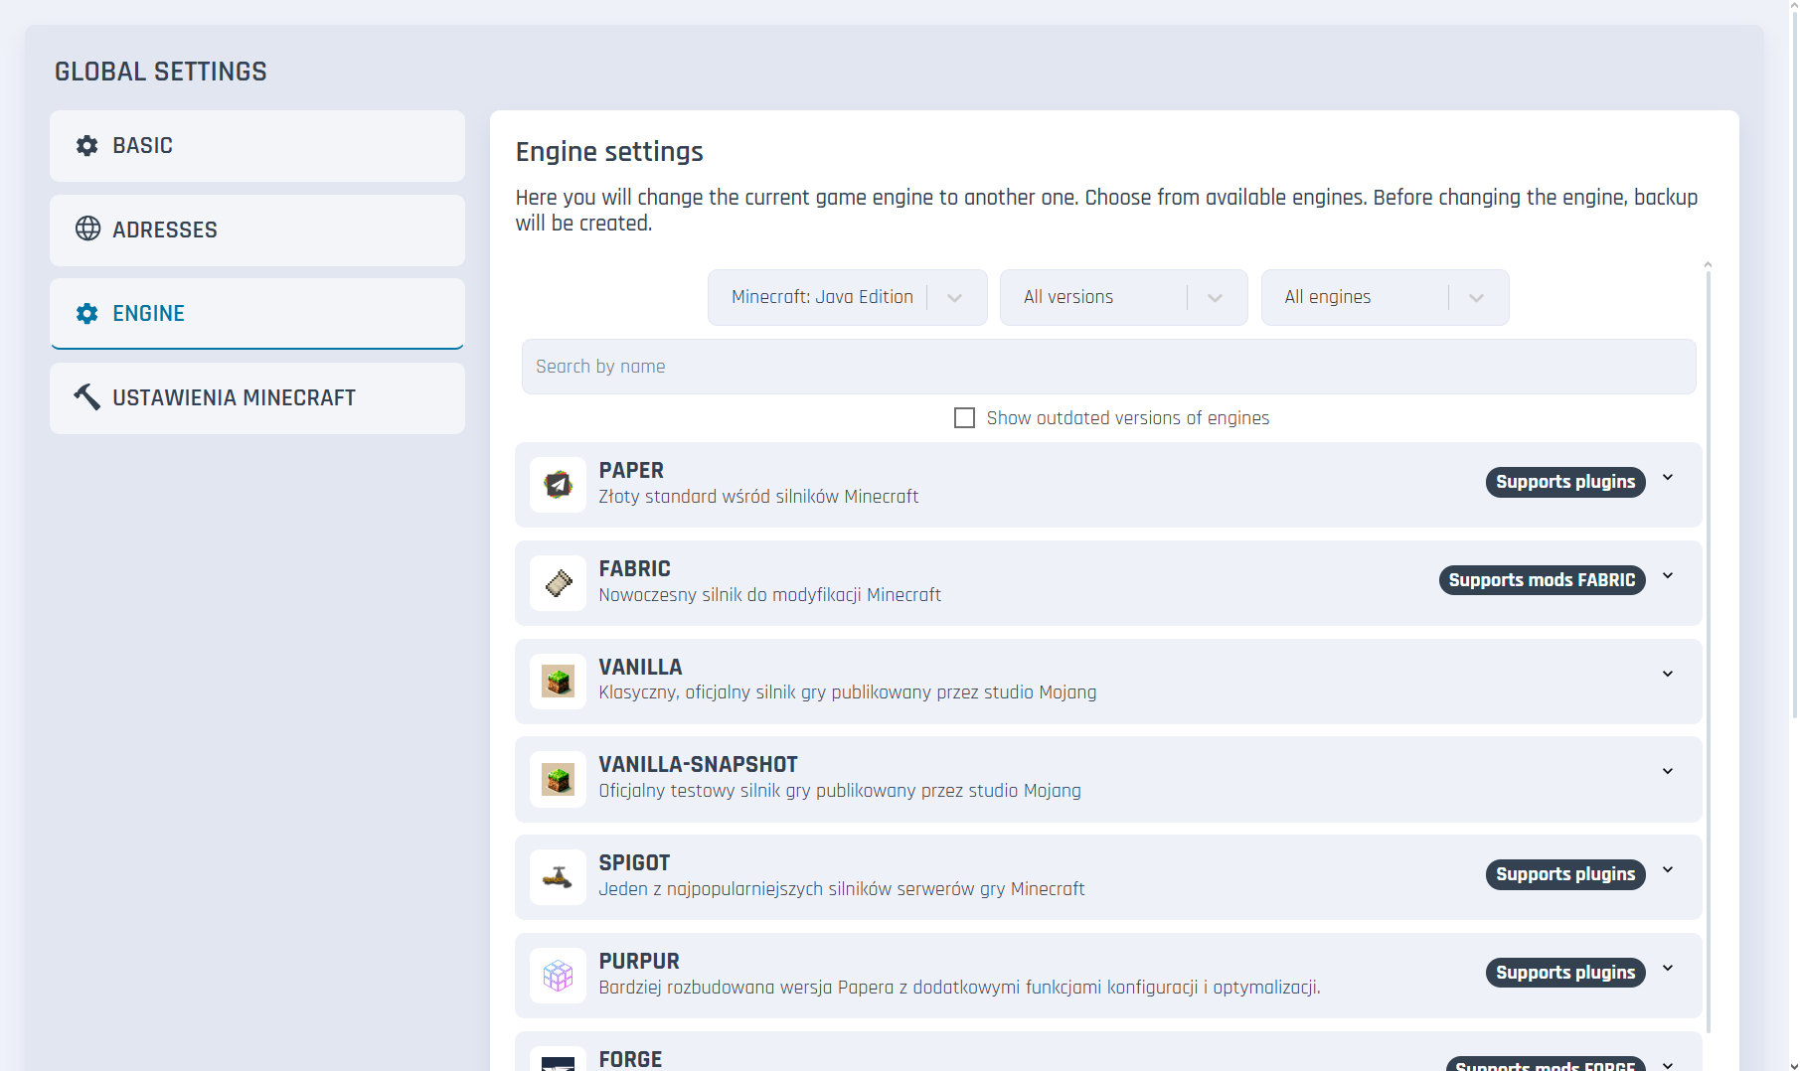Expand the Vanilla engine row chevron
The height and width of the screenshot is (1071, 1800).
(x=1668, y=675)
